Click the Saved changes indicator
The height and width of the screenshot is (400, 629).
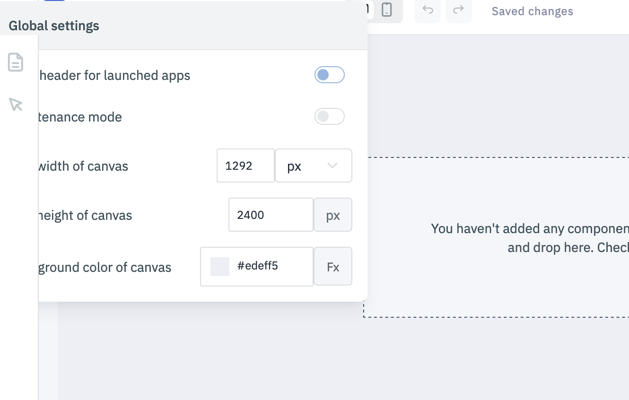point(532,11)
